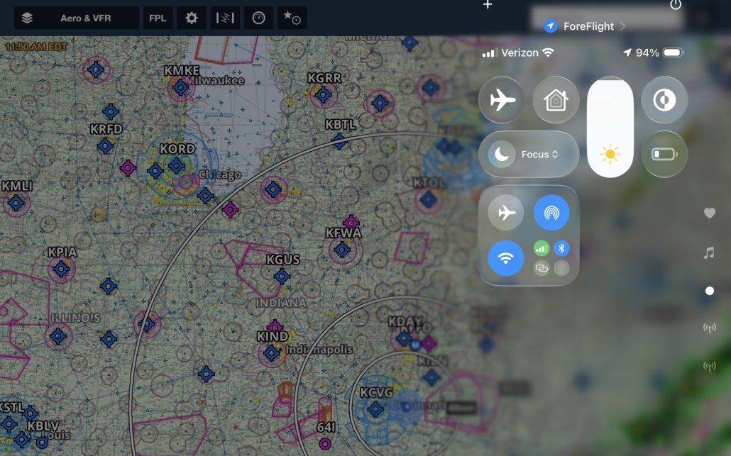This screenshot has width=731, height=456.
Task: Select the KPIA airport marker
Action: pos(61,269)
